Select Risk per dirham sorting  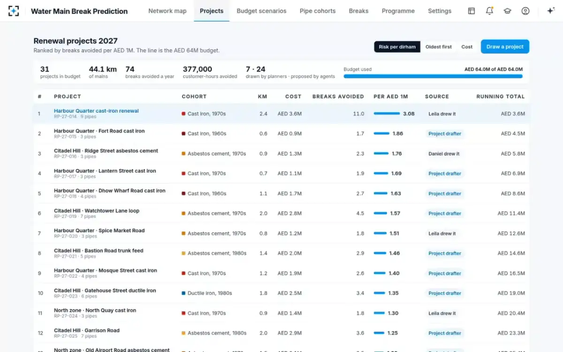[x=397, y=47]
